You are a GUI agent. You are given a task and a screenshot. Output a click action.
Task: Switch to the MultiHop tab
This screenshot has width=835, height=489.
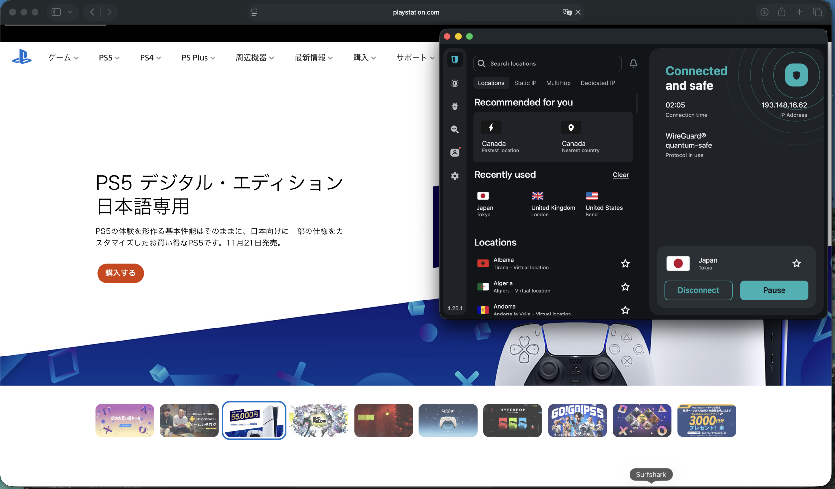(558, 83)
